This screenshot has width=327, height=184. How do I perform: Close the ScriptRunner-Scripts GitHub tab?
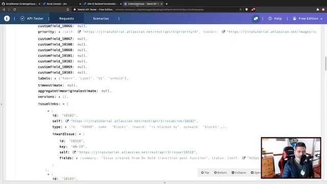[x=39, y=4]
